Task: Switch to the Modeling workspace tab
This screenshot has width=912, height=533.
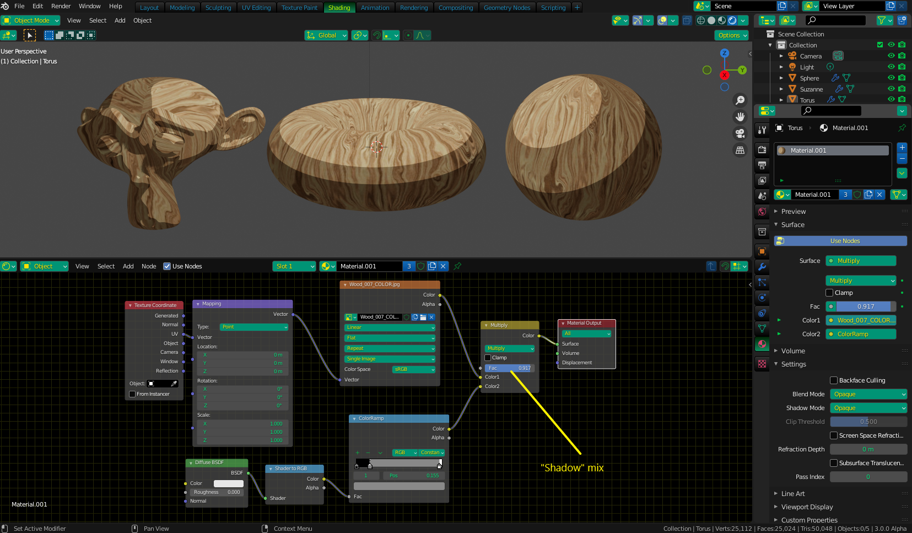Action: pyautogui.click(x=182, y=8)
